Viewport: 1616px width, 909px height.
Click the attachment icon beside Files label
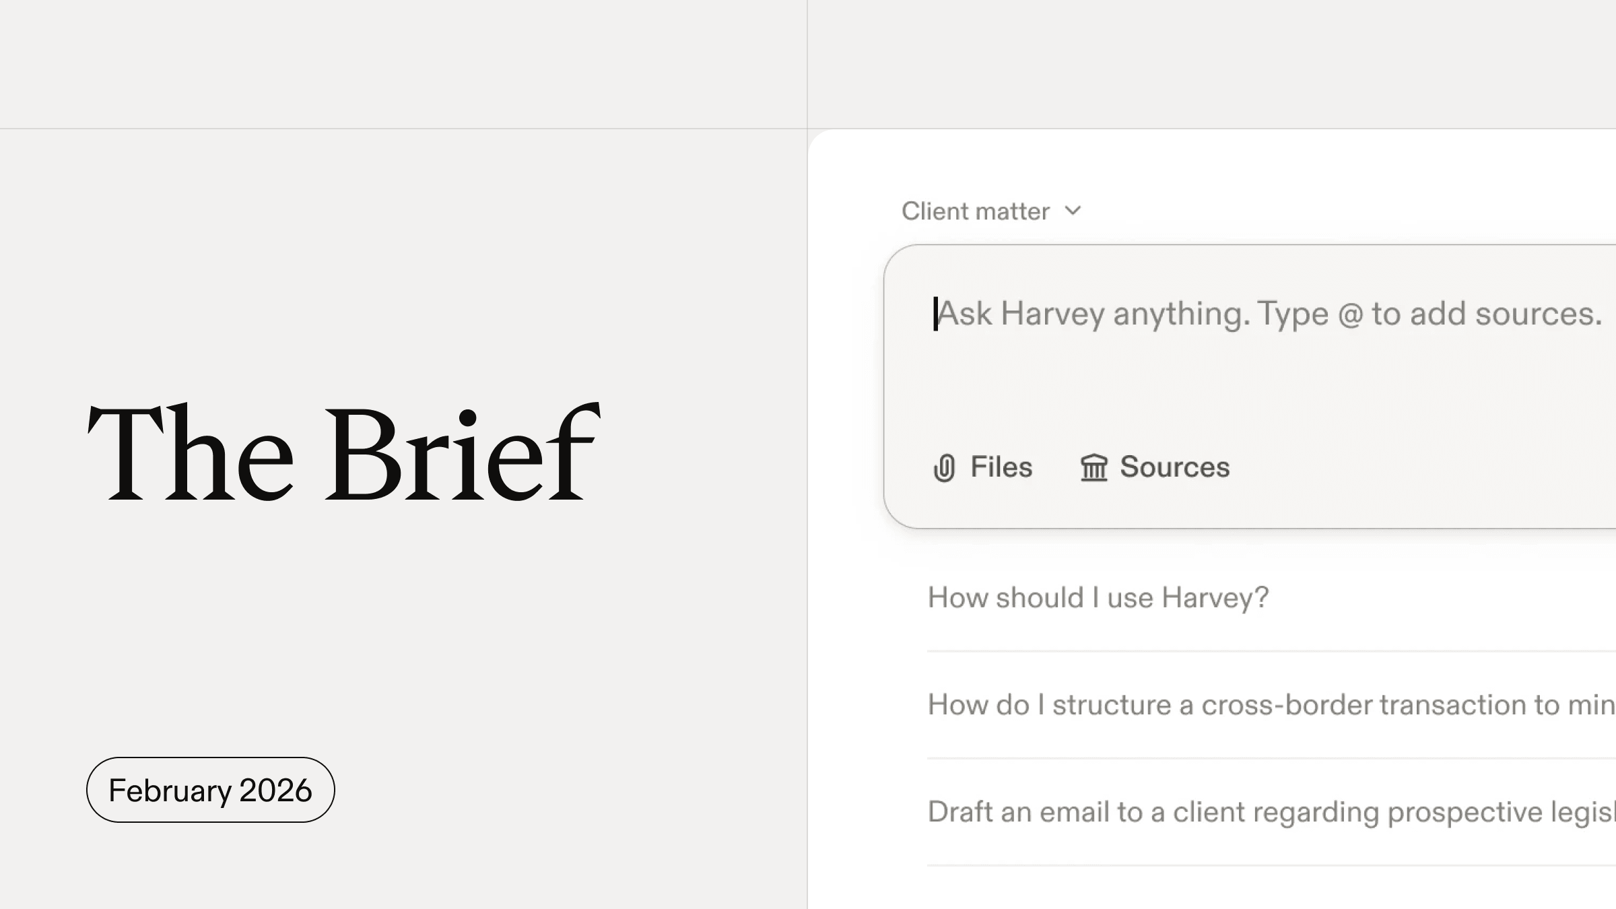[945, 467]
